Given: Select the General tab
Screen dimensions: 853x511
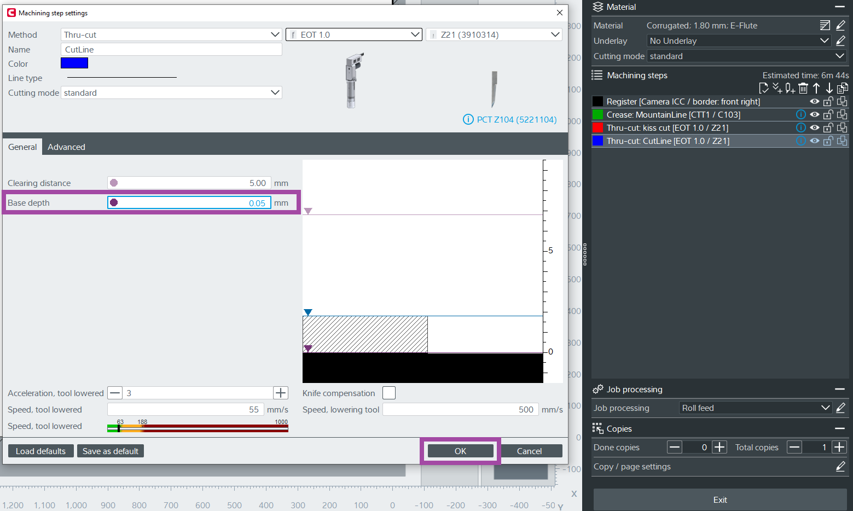Looking at the screenshot, I should point(22,147).
